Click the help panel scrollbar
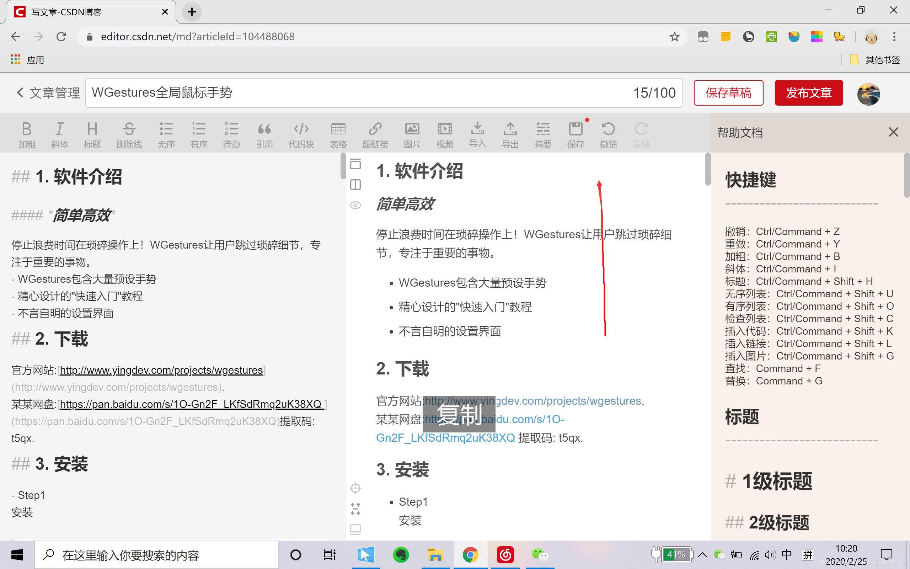 click(906, 175)
